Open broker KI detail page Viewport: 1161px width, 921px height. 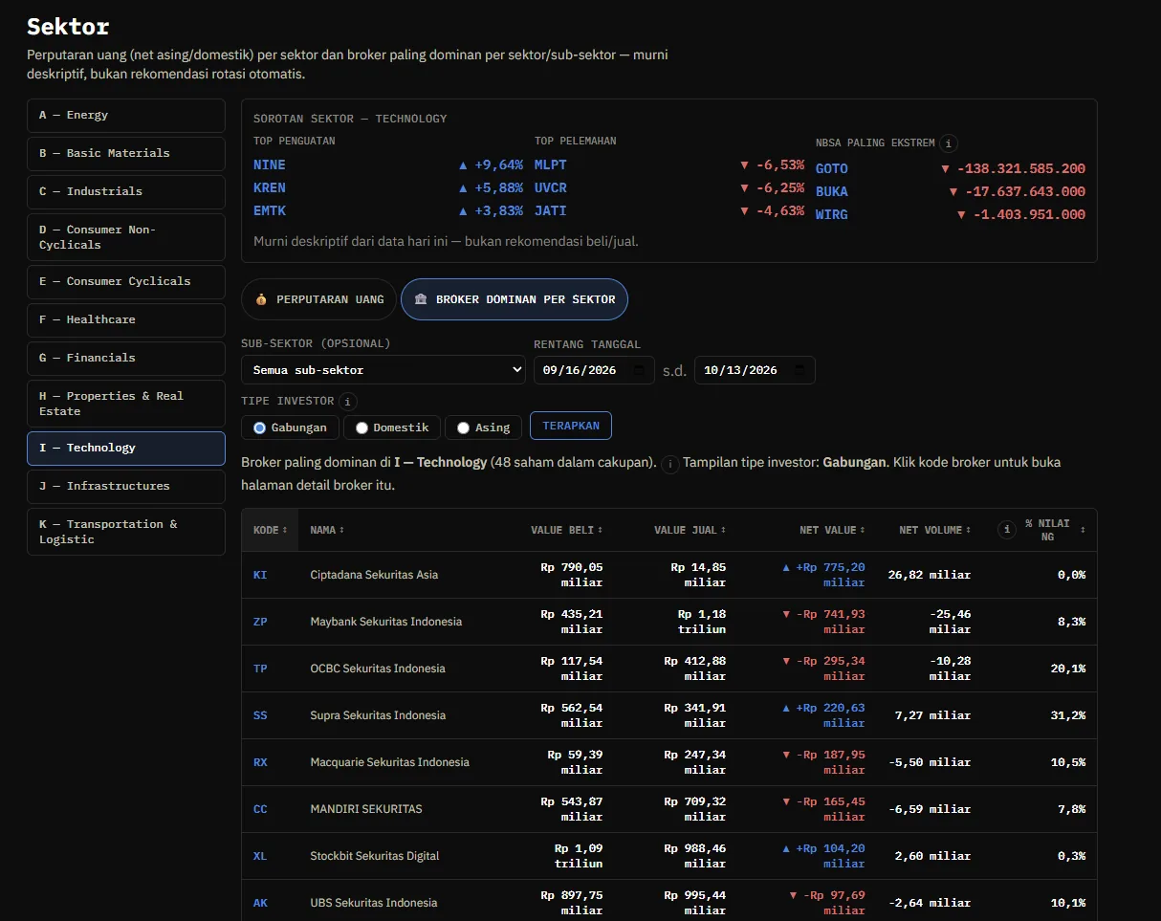tap(260, 575)
